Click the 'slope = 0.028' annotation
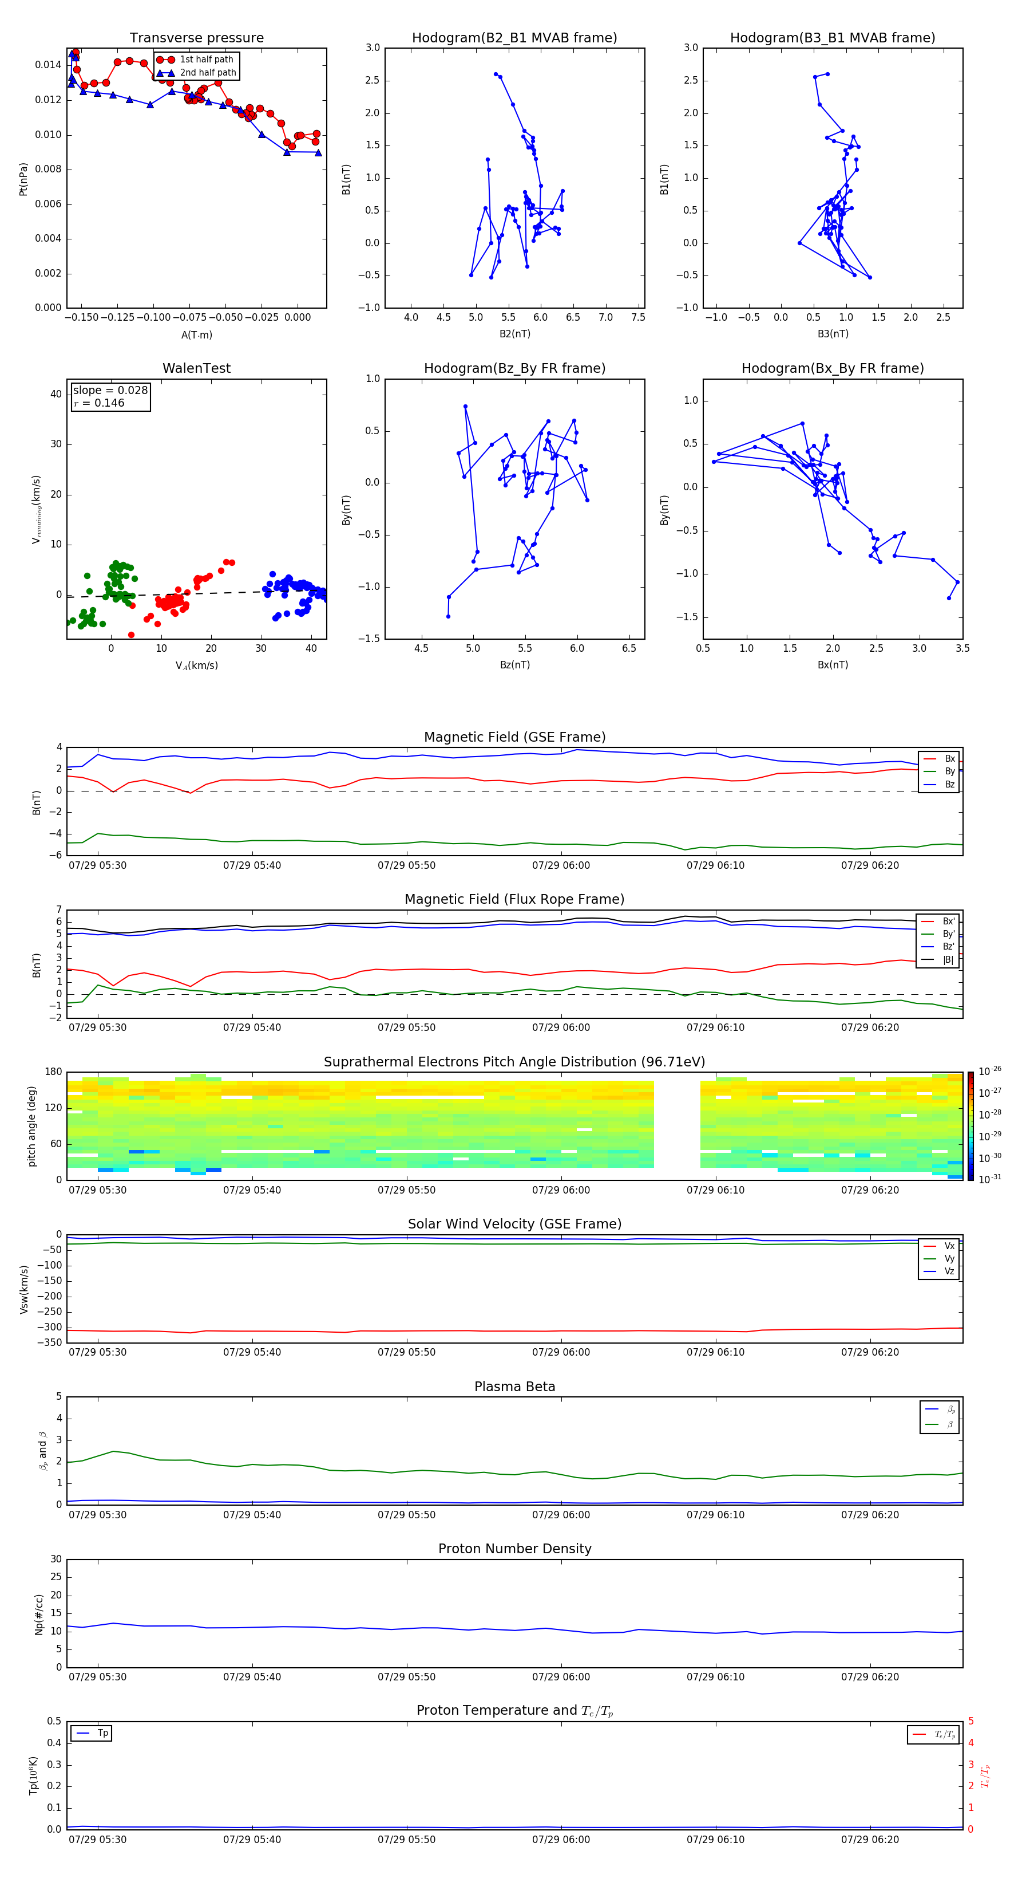 (x=110, y=391)
